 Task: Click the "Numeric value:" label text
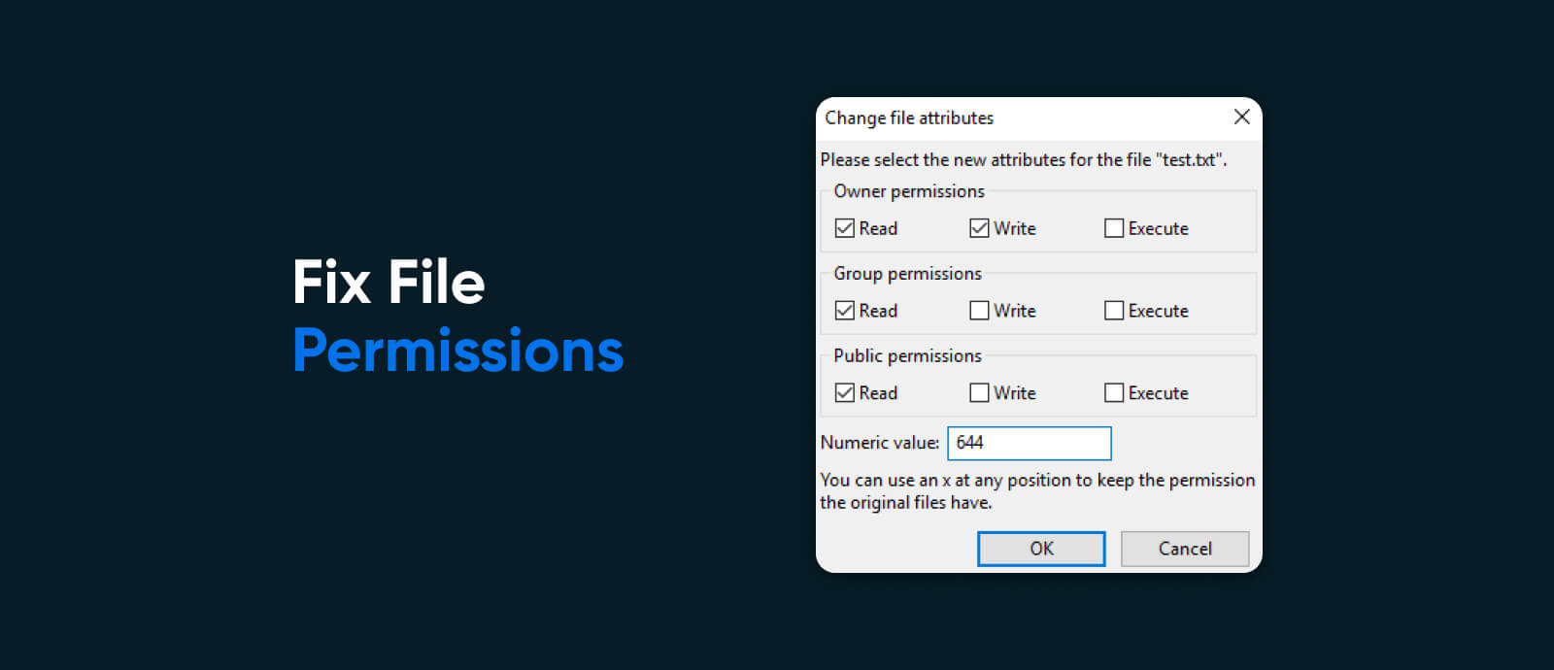pyautogui.click(x=879, y=443)
